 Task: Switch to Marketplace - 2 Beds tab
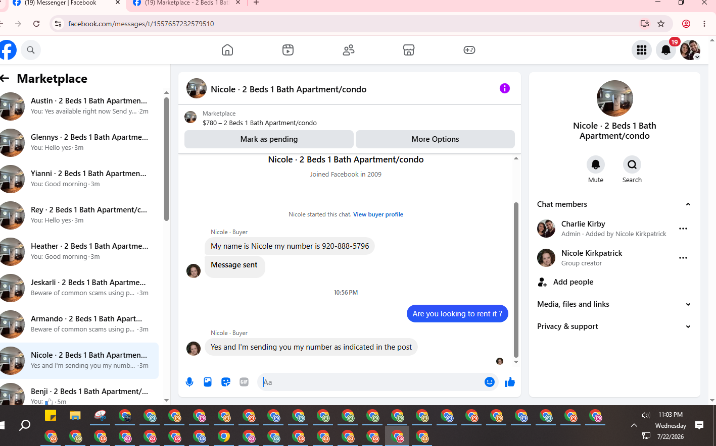click(185, 3)
